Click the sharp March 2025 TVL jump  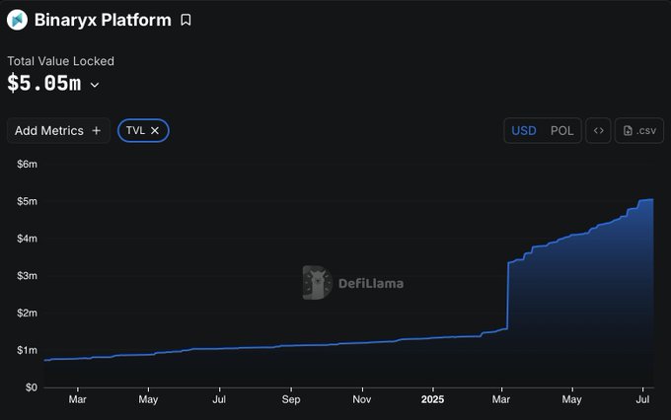point(507,295)
